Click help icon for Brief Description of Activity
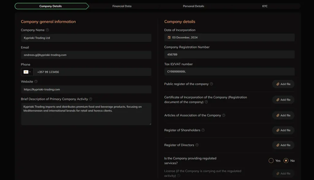The image size is (314, 180). (x=90, y=99)
